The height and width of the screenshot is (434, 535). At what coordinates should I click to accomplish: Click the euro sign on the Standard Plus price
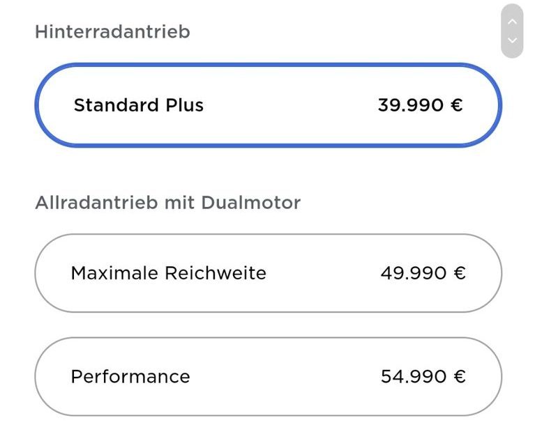tap(456, 105)
